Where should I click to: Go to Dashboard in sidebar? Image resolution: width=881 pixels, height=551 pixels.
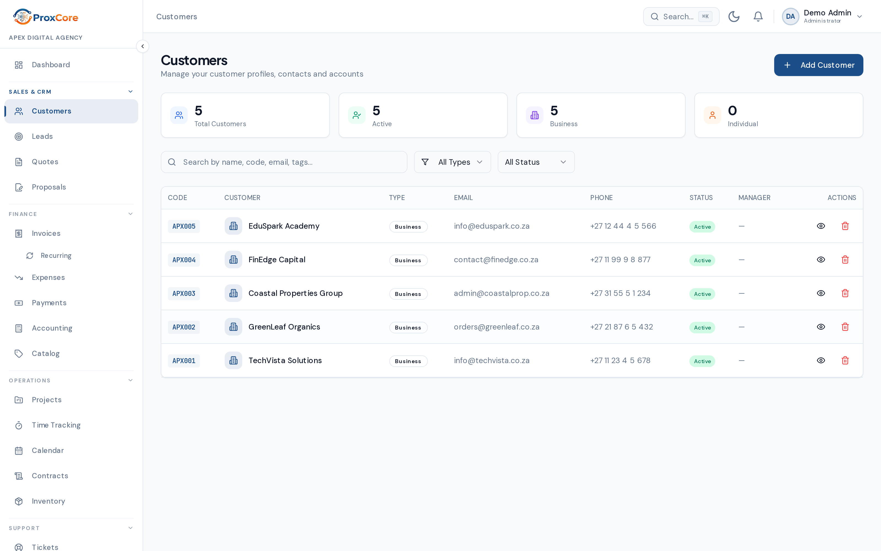tap(71, 65)
